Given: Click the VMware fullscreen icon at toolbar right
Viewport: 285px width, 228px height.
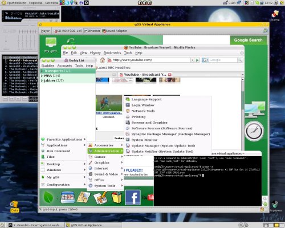Looking at the screenshot, I should (265, 31).
